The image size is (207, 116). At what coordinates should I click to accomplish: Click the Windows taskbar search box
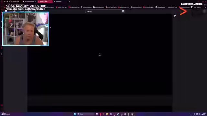86,114
